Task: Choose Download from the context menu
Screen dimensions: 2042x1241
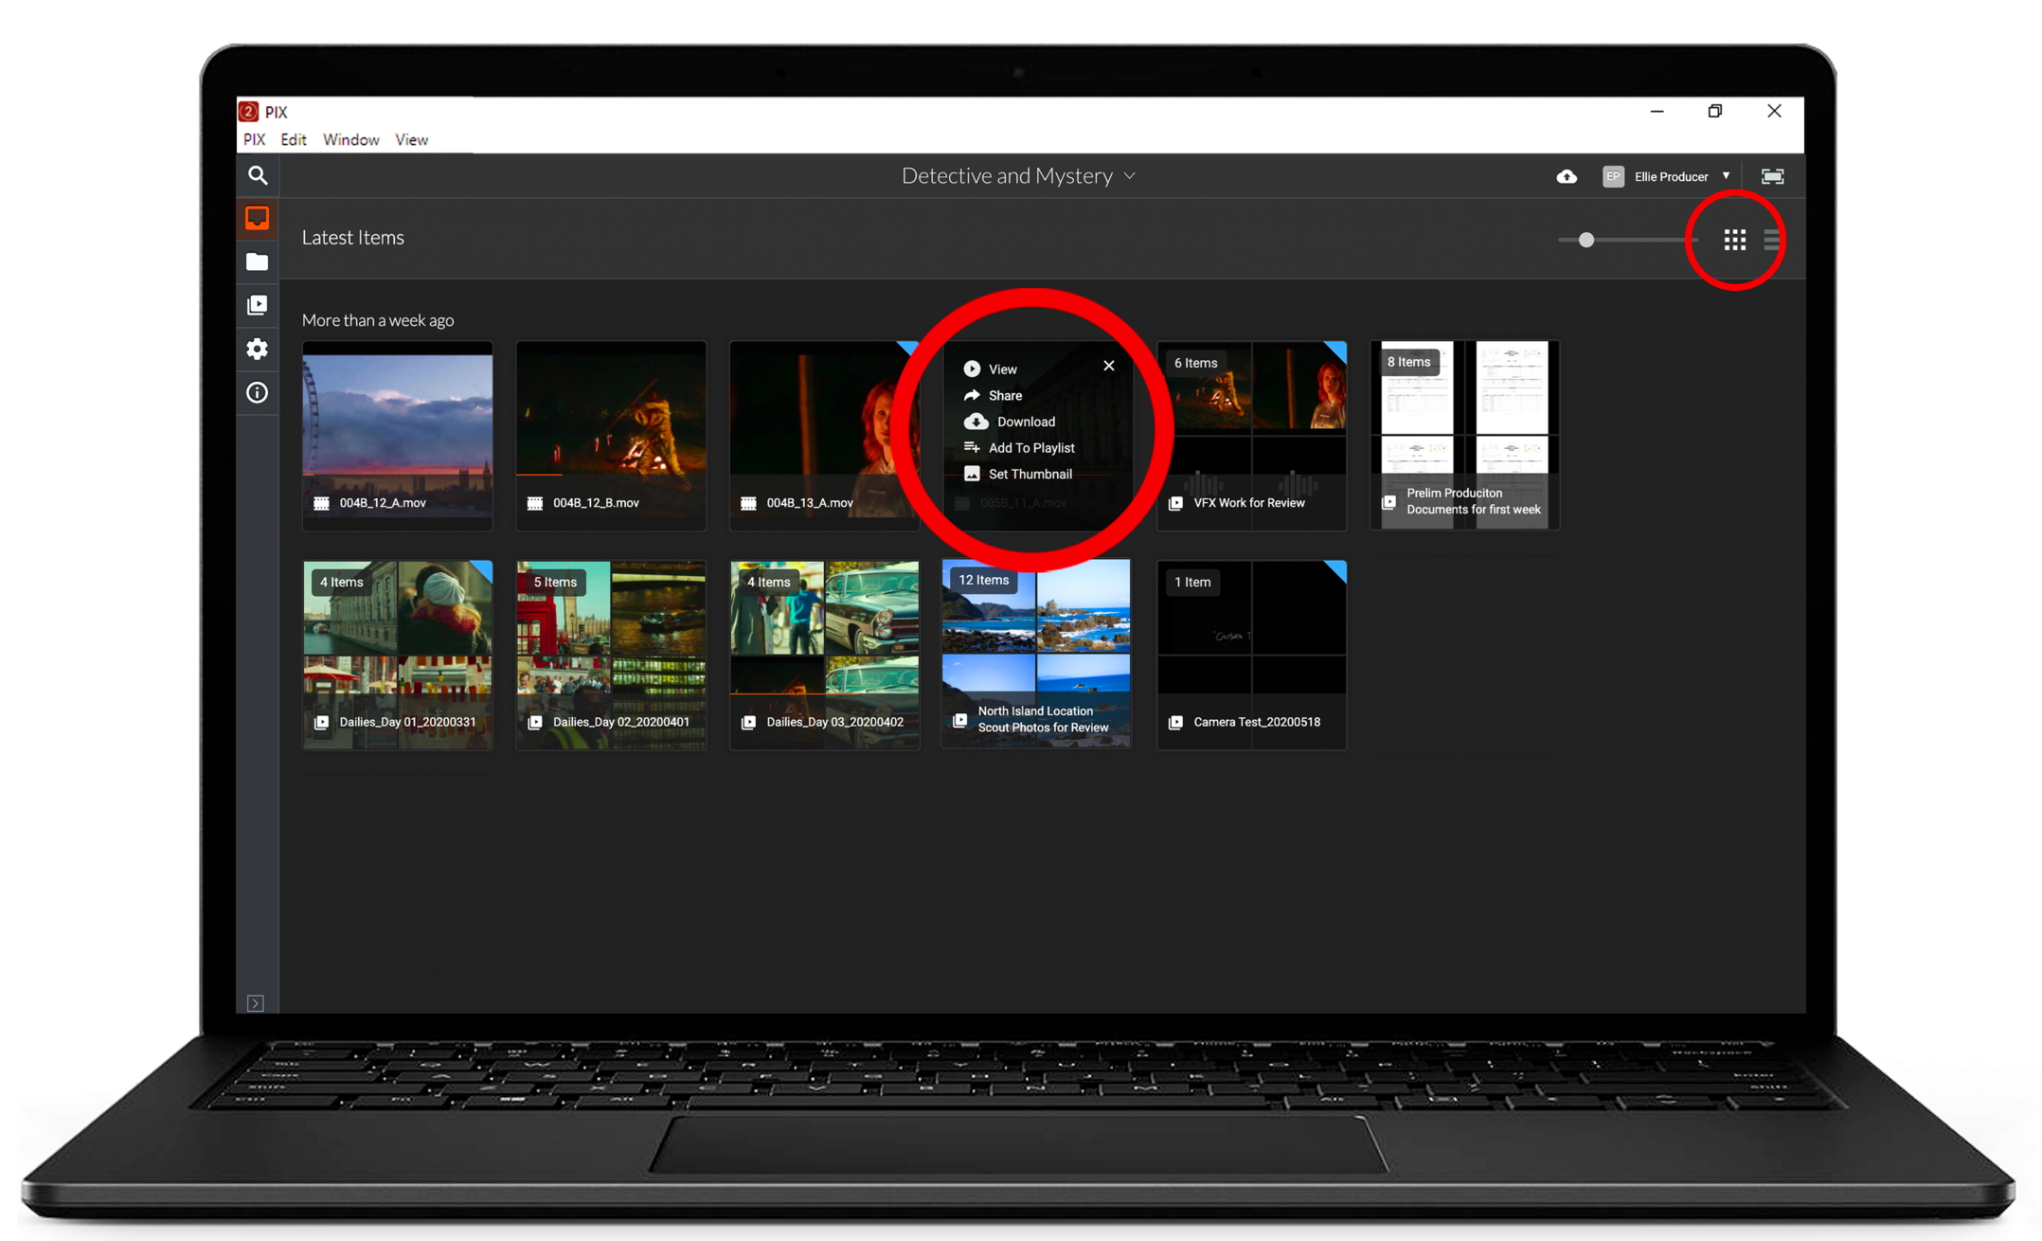Action: pos(1024,422)
